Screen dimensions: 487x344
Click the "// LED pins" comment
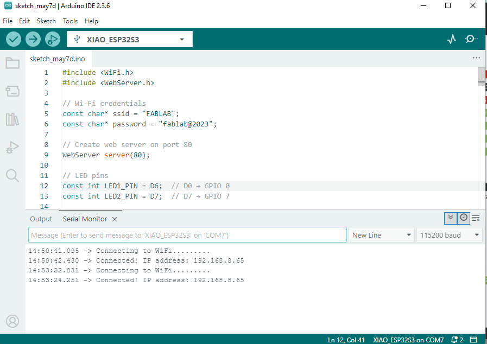(x=85, y=176)
